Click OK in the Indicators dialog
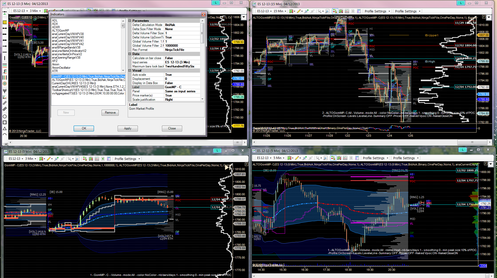 84,128
